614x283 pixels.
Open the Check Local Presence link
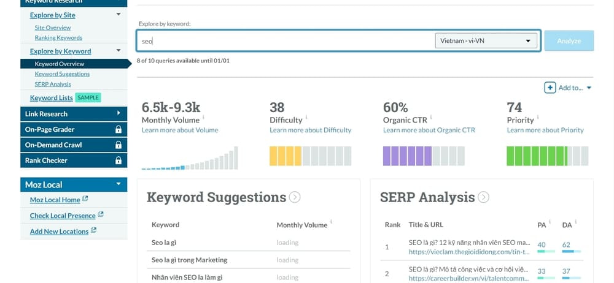pos(63,216)
